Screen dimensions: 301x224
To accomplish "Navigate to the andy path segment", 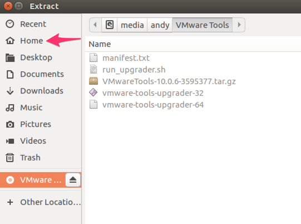I will [x=160, y=25].
